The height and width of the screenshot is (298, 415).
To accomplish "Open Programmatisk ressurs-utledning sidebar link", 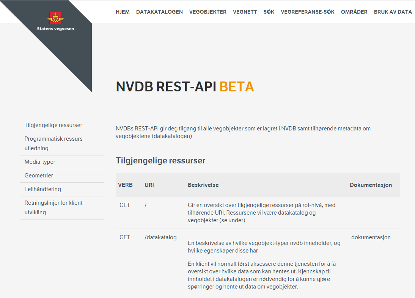I will click(54, 143).
